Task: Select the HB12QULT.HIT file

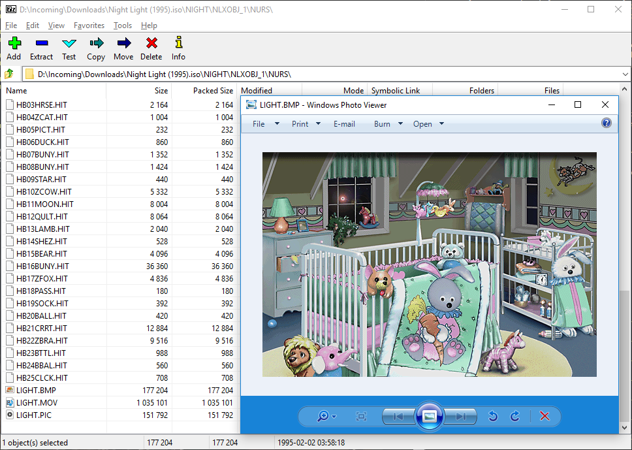Action: (x=42, y=217)
